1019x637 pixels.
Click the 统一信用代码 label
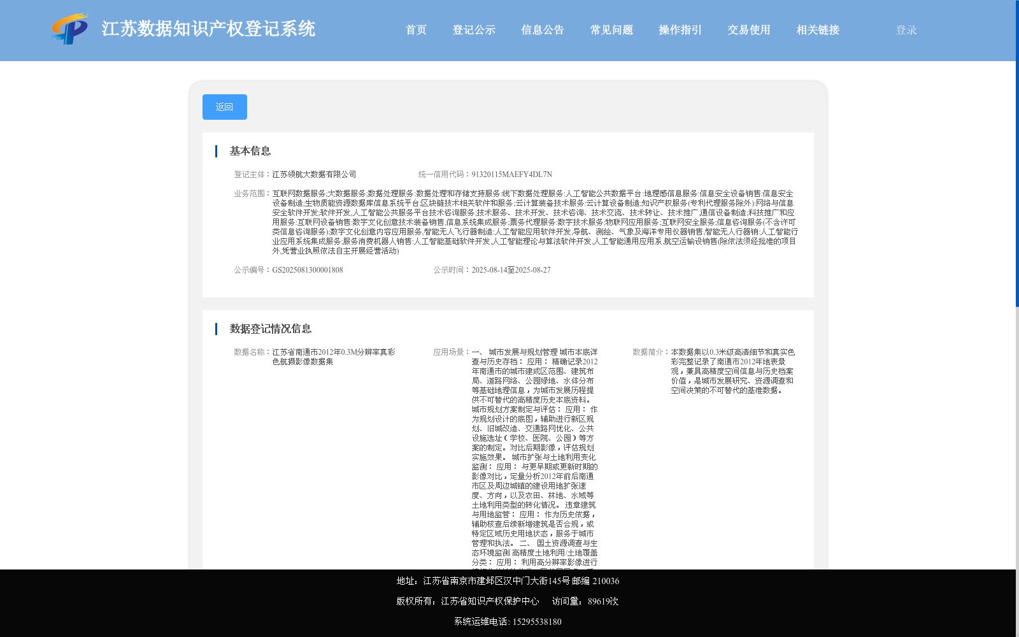click(445, 175)
